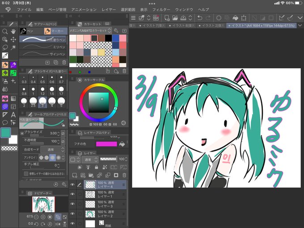Switch to the マーカー sub tool tab
This screenshot has width=304, height=228.
[x=55, y=31]
